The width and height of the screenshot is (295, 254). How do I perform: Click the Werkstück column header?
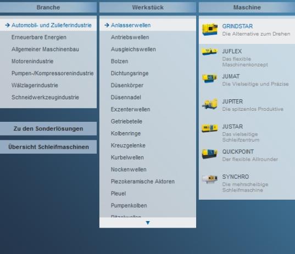click(x=148, y=7)
